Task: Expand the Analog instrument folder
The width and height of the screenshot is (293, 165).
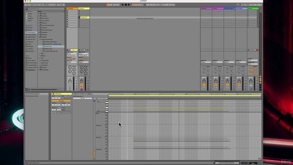Action: point(38,14)
